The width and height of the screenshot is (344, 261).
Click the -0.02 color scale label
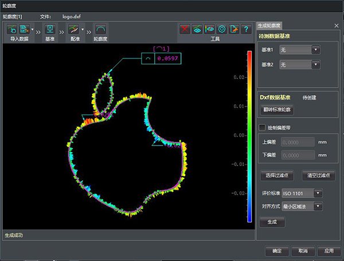tap(238, 193)
